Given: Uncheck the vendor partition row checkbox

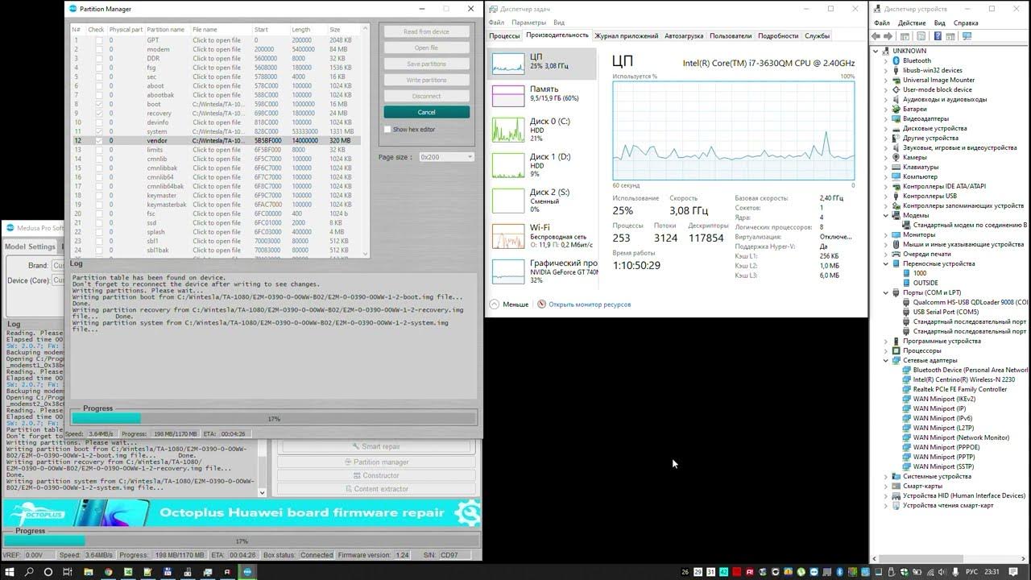Looking at the screenshot, I should click(x=98, y=141).
